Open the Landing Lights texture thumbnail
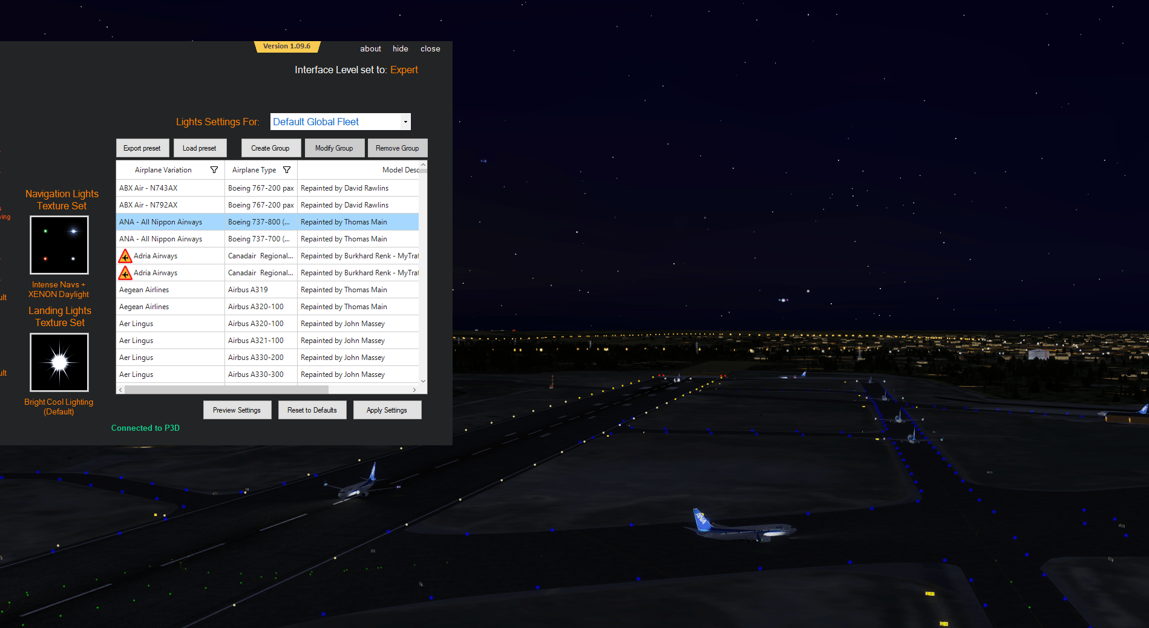This screenshot has width=1149, height=628. tap(59, 362)
